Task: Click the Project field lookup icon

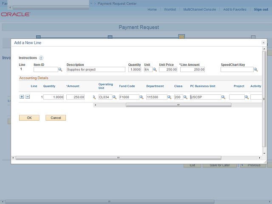Action: click(x=247, y=97)
